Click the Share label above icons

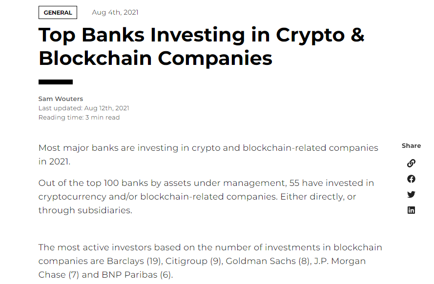tap(412, 146)
